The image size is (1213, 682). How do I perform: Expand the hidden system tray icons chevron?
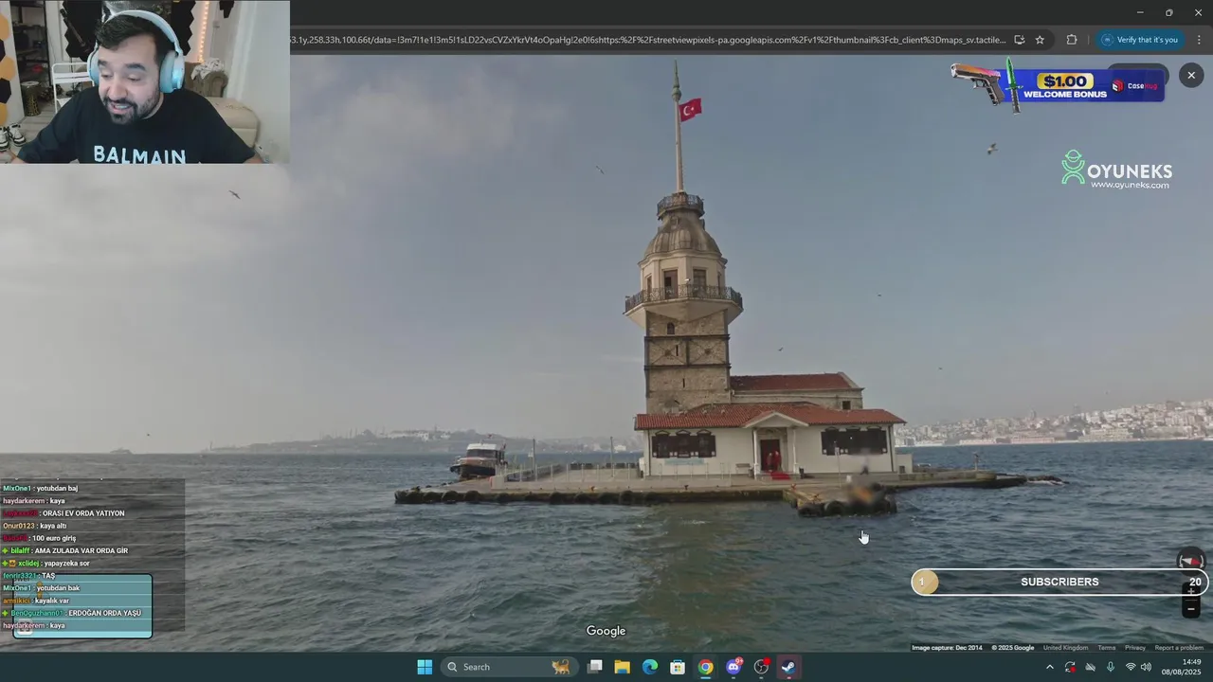pyautogui.click(x=1049, y=667)
